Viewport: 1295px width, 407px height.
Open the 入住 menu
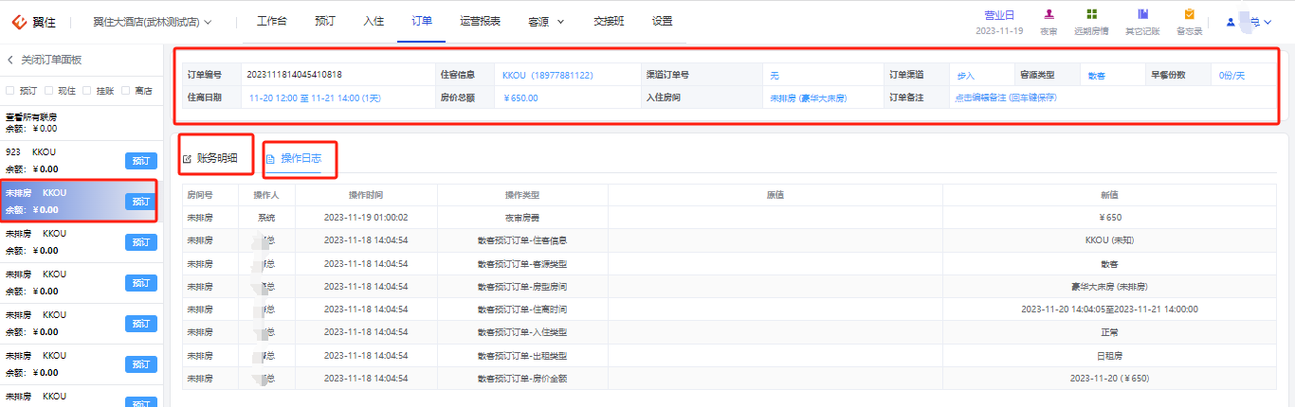(374, 21)
